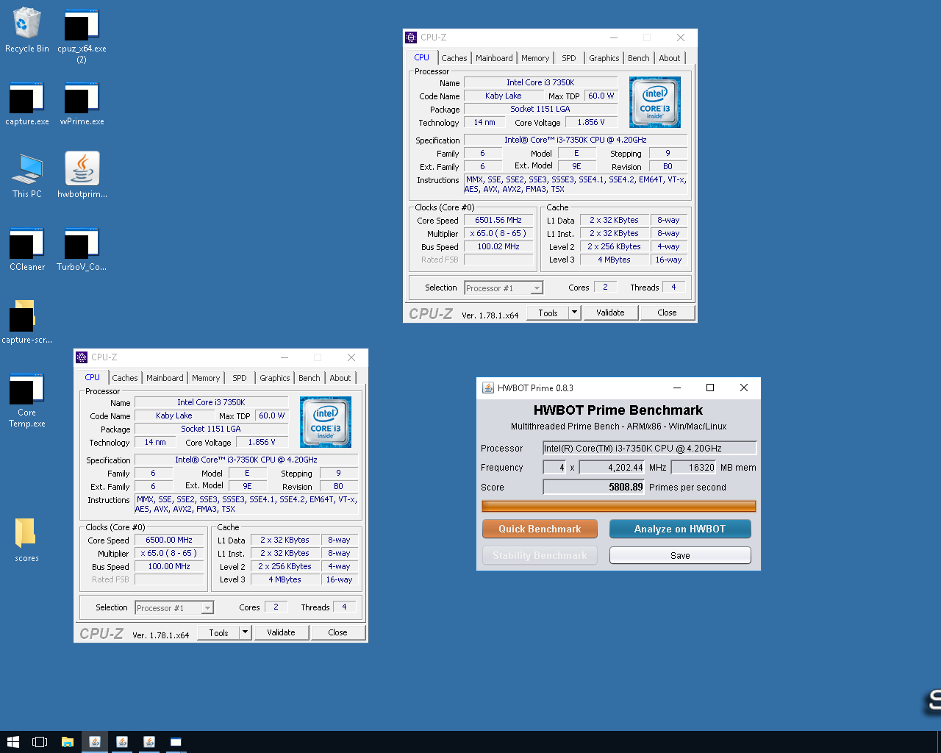This screenshot has width=941, height=753.
Task: Open the Caches tab in lower CPU-Z window
Action: 124,378
